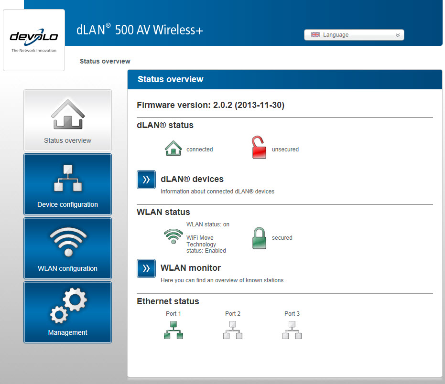The height and width of the screenshot is (384, 445).
Task: Click the green secured padlock icon
Action: point(259,238)
